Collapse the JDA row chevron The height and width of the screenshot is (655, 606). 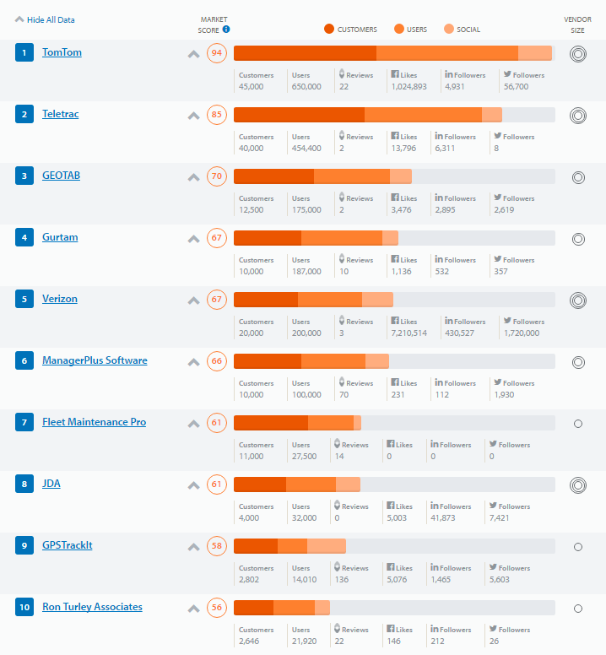[x=193, y=485]
